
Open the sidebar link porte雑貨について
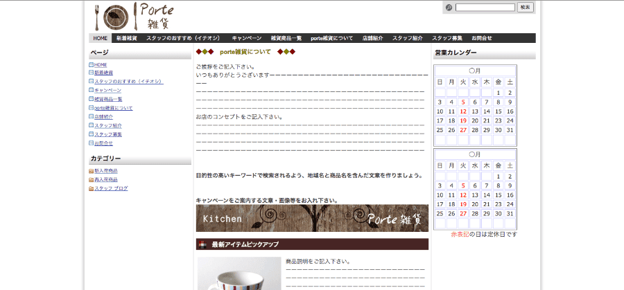pyautogui.click(x=113, y=108)
